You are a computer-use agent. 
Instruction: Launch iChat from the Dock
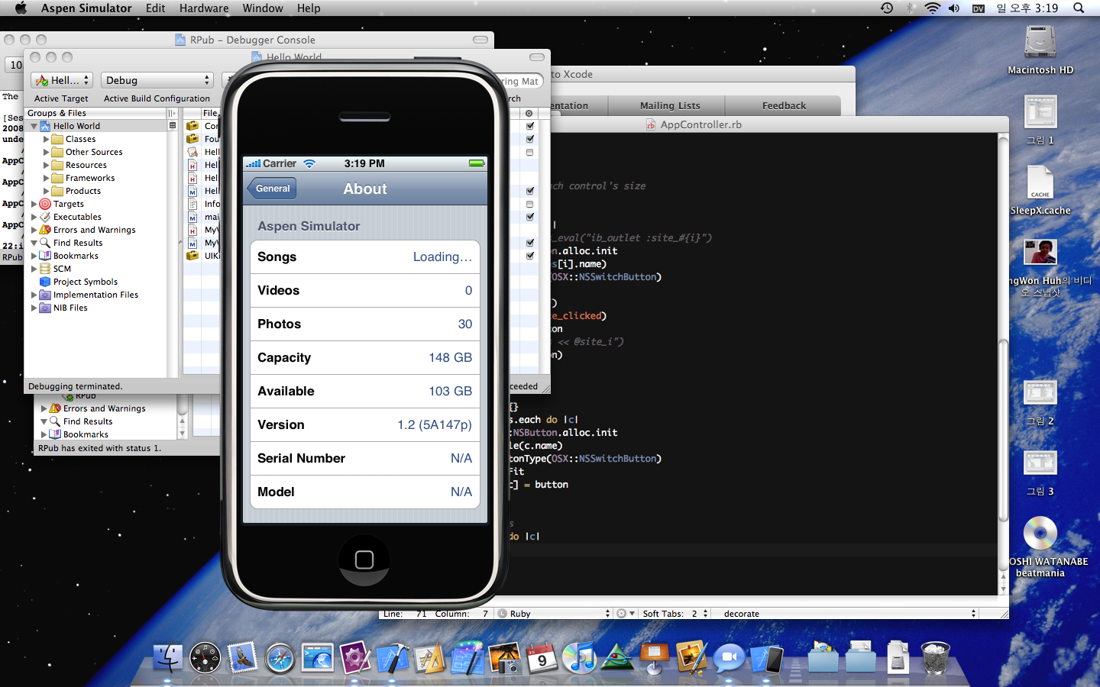(x=730, y=658)
